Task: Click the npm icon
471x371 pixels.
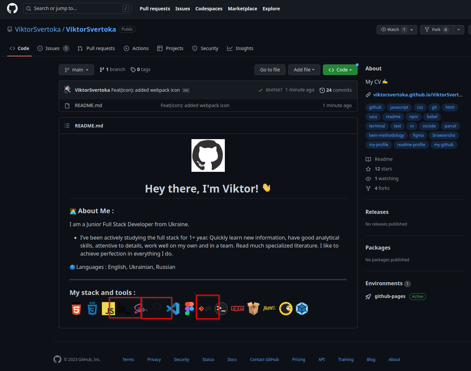Action: pyautogui.click(x=238, y=309)
